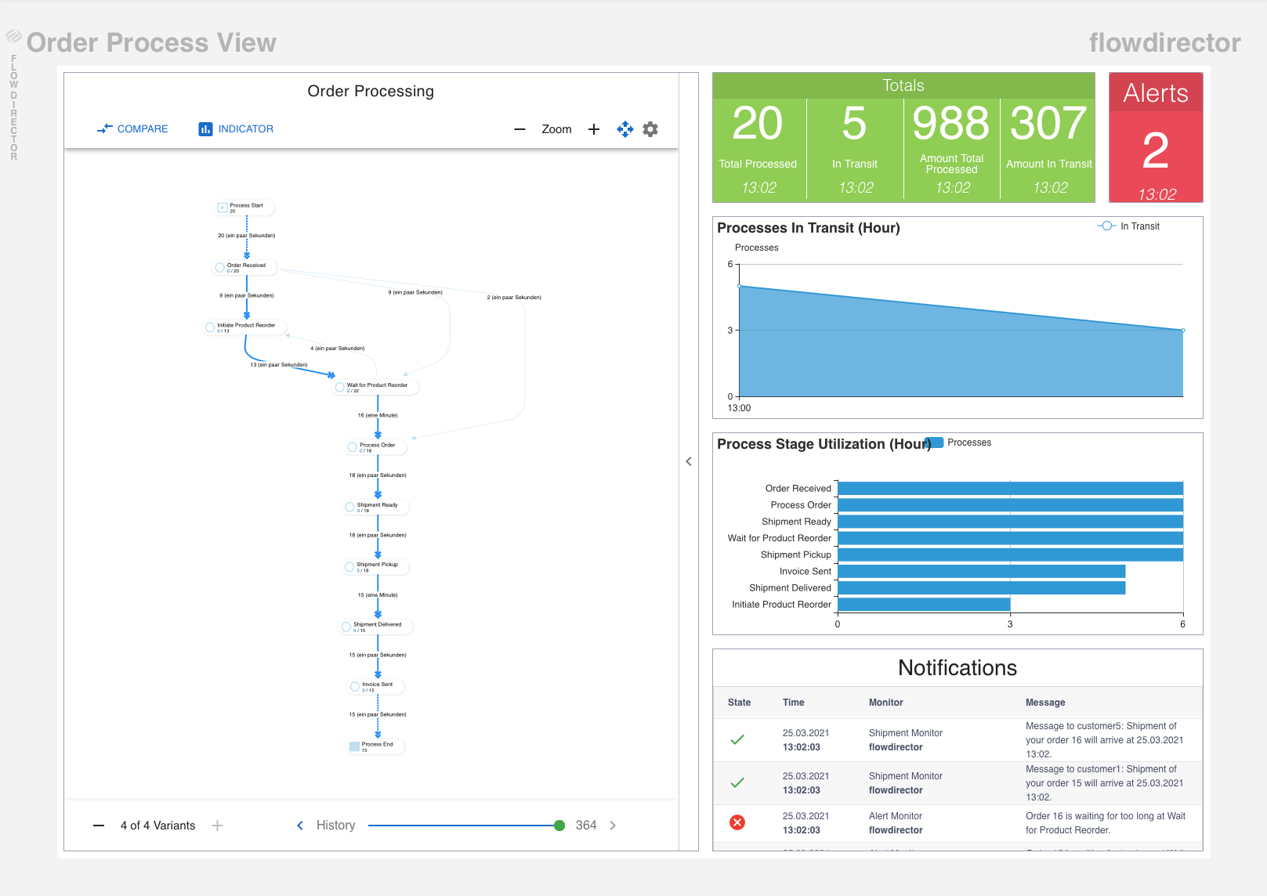Toggle the Processes legend series
This screenshot has width=1267, height=896.
point(958,443)
